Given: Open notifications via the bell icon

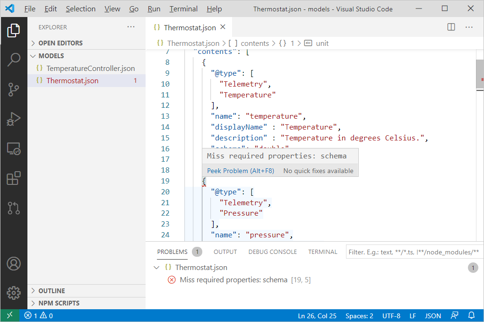Looking at the screenshot, I should [471, 315].
